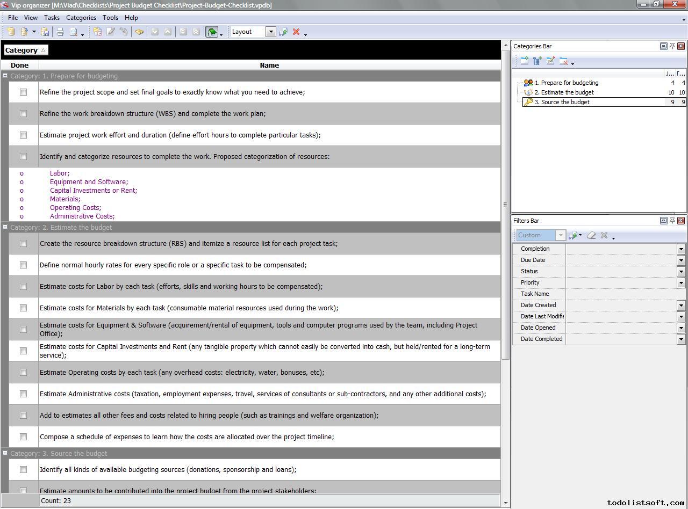Mark 'Estimate Operating costs' task as done
688x509 pixels.
(23, 373)
